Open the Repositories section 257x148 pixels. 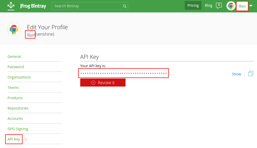coord(18,108)
